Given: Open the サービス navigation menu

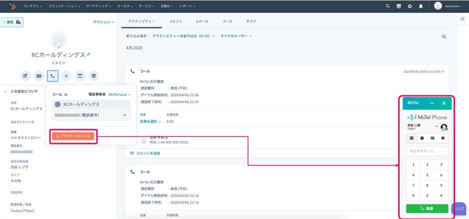Looking at the screenshot, I should [x=147, y=6].
